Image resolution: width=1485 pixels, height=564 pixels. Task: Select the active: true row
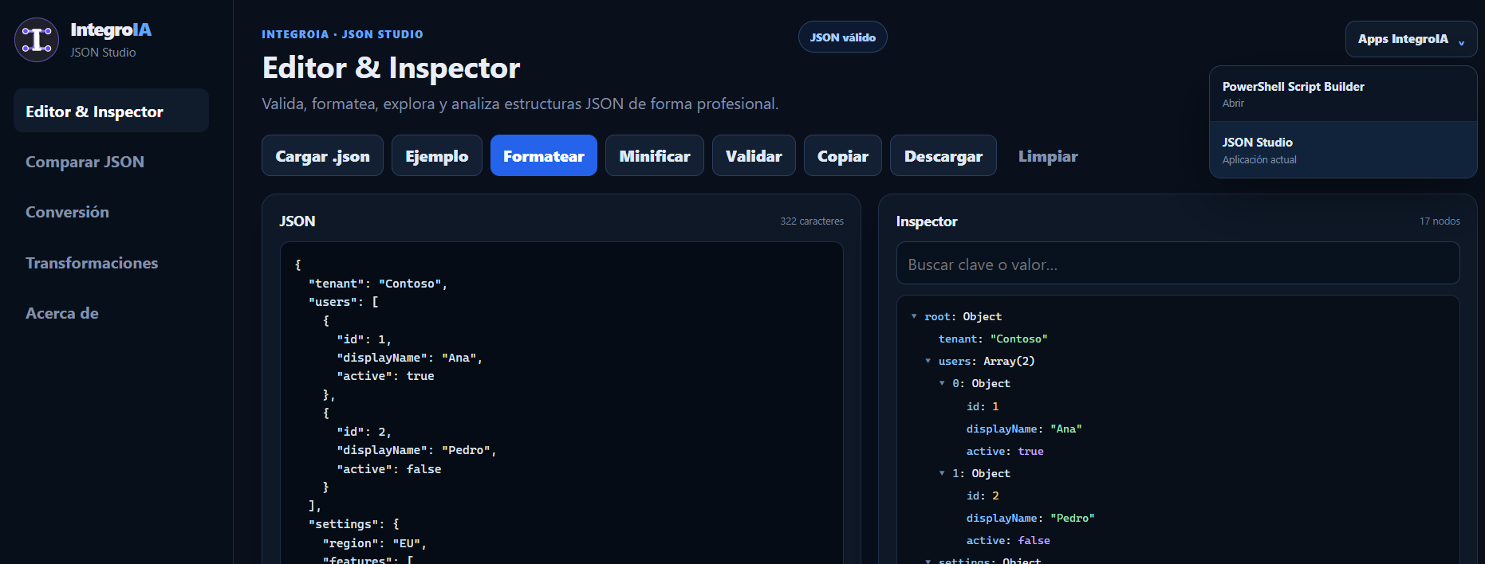pos(1005,451)
